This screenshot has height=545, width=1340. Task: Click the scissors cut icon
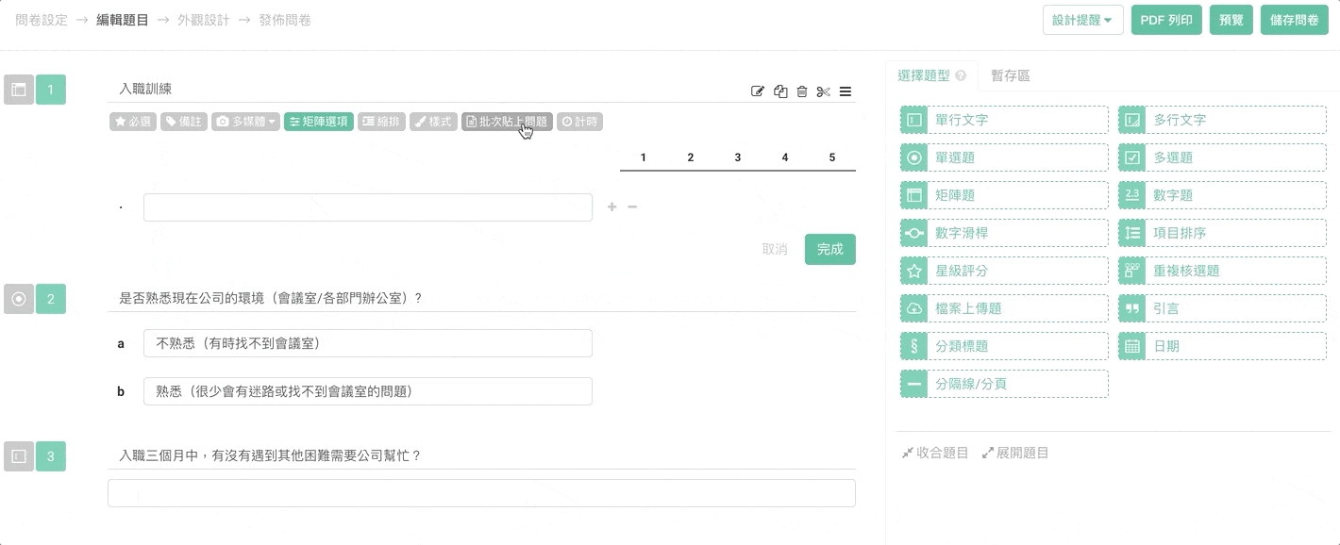point(824,91)
